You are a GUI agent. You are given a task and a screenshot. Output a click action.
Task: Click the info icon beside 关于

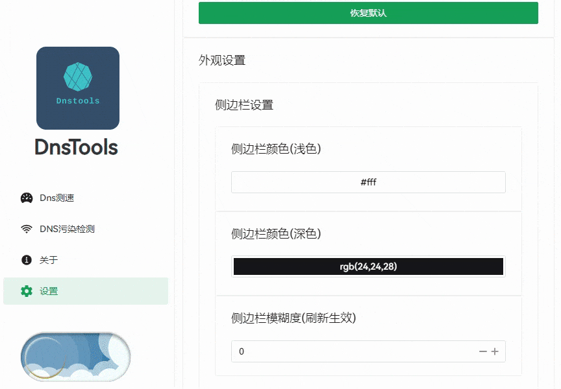pos(25,260)
